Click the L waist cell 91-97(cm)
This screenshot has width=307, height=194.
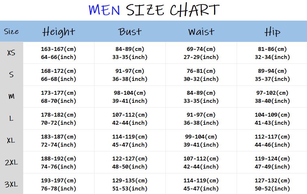tap(201, 115)
